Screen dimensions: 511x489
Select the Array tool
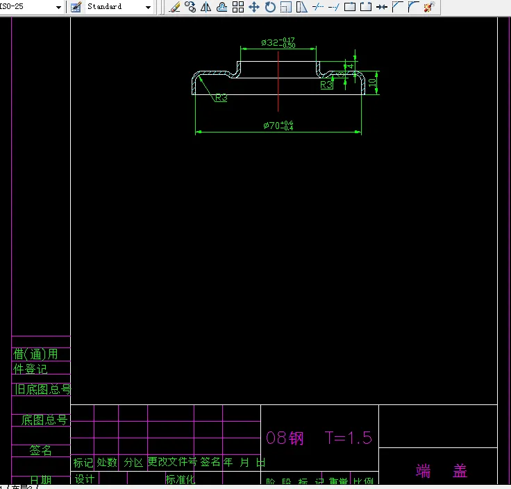click(x=238, y=7)
